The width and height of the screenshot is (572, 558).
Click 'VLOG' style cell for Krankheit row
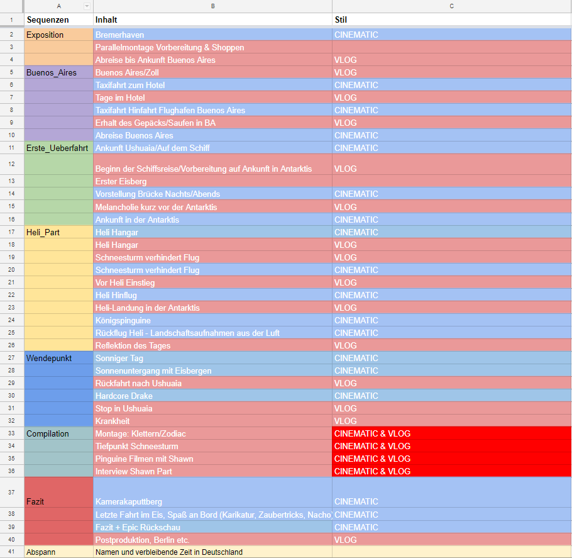(452, 421)
